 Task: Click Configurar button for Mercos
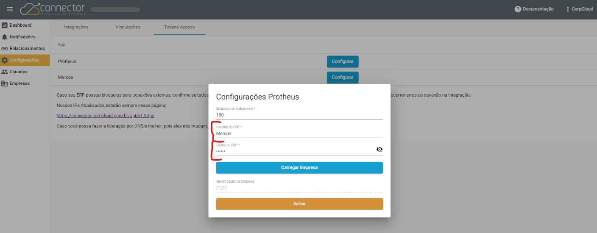(x=343, y=78)
